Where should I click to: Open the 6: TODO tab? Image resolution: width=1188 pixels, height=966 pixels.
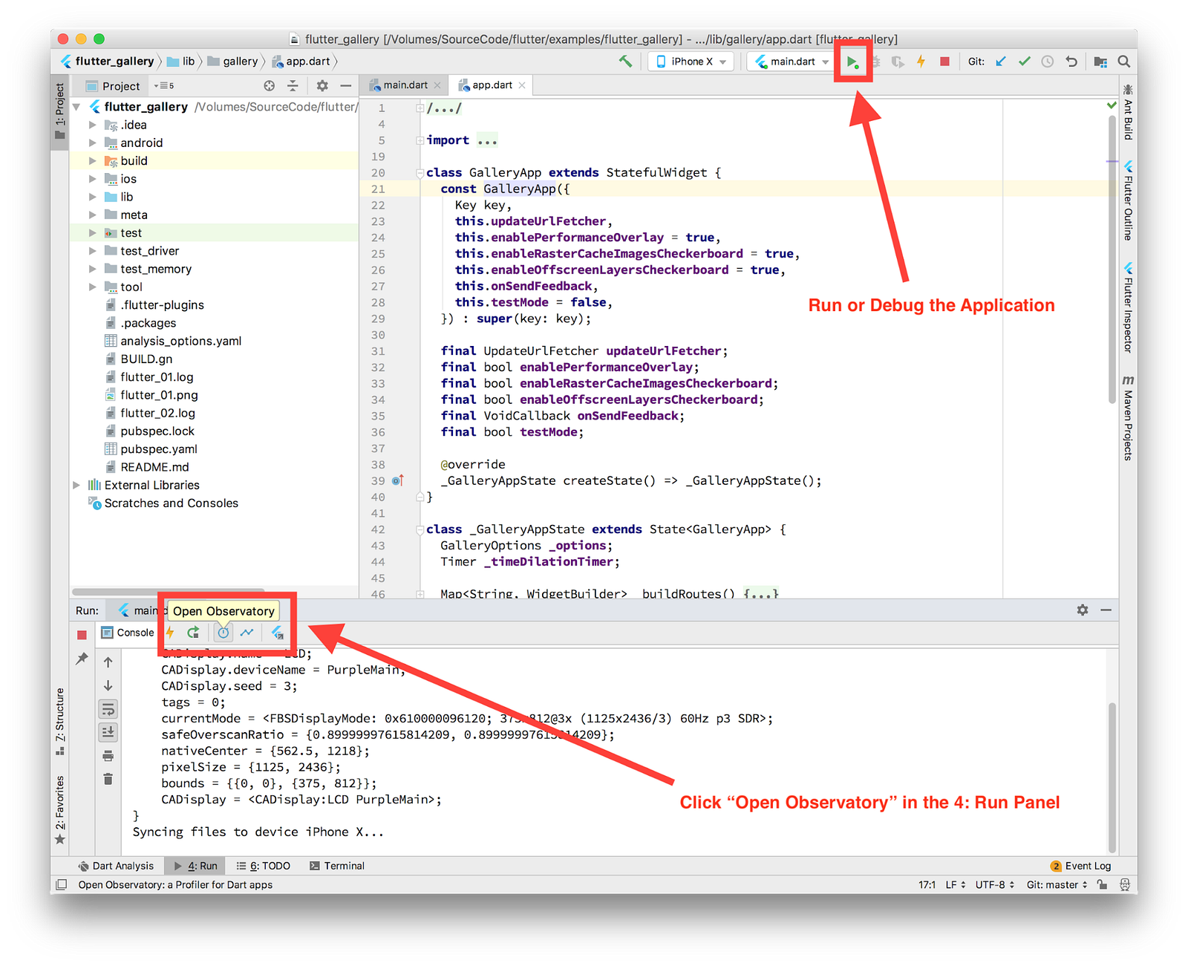click(264, 866)
